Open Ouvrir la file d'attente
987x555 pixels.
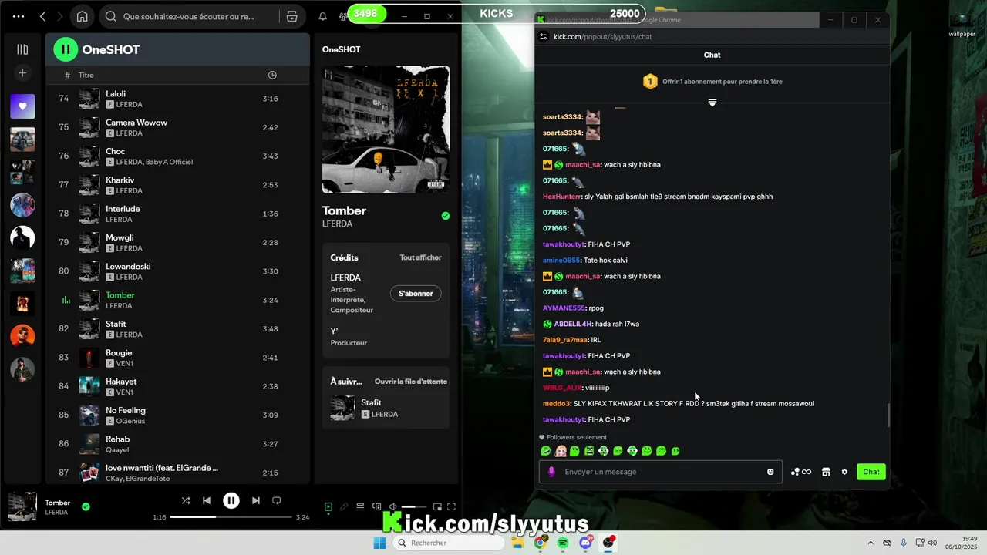coord(410,382)
